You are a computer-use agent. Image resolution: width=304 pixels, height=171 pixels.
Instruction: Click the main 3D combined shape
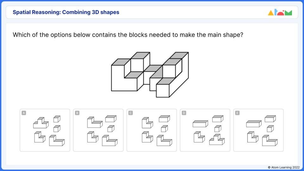point(150,75)
